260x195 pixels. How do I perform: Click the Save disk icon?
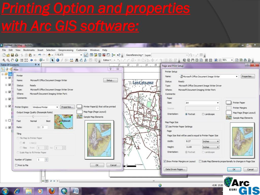[12, 55]
